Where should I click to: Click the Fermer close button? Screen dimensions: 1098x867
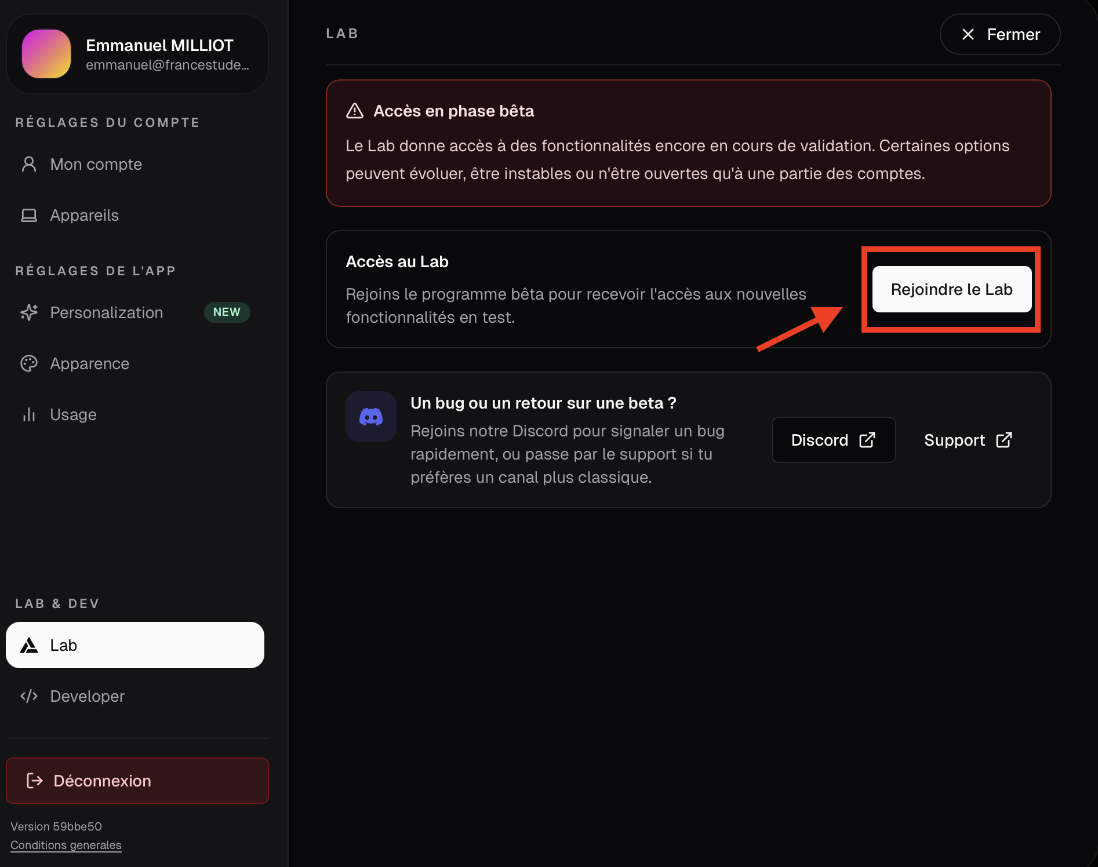[x=999, y=34]
